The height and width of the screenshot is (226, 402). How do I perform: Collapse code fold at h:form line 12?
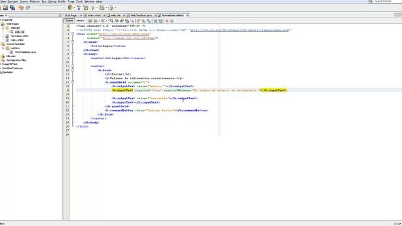73,70
